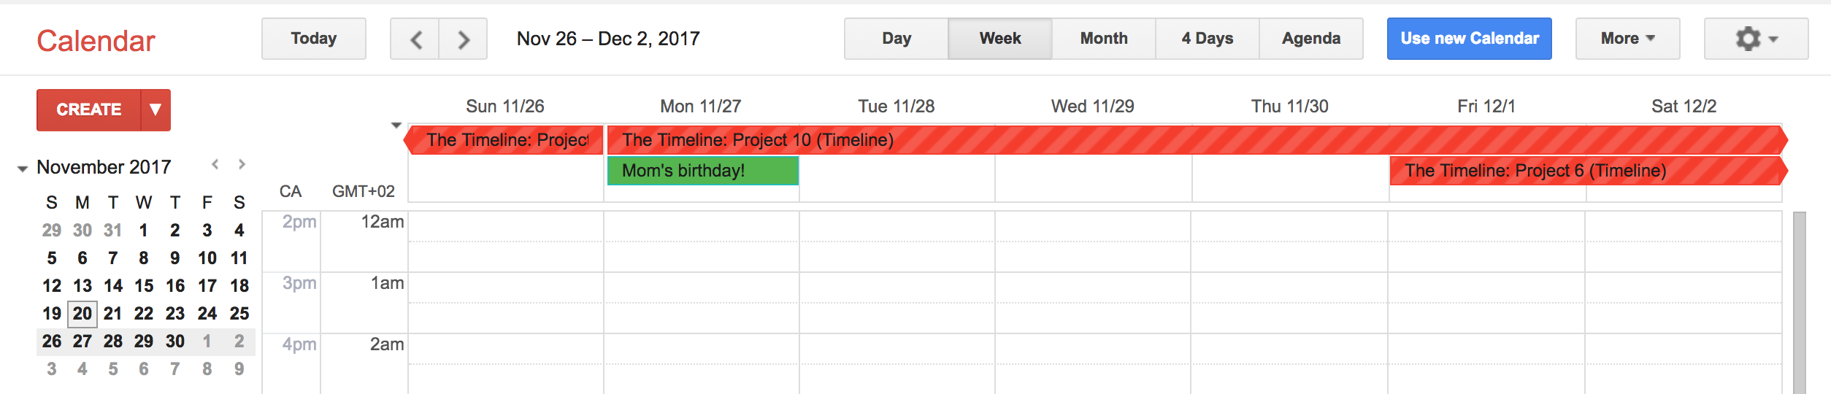Switch to Agenda view

[x=1311, y=39]
